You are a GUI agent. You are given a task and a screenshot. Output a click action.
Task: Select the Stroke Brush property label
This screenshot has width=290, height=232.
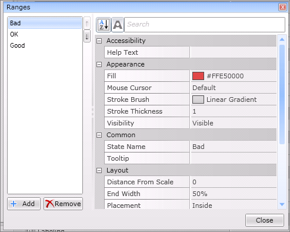147,100
